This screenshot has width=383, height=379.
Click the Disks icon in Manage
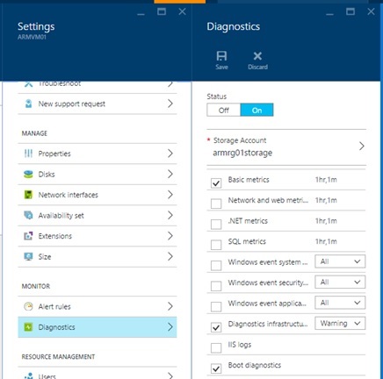pyautogui.click(x=28, y=175)
